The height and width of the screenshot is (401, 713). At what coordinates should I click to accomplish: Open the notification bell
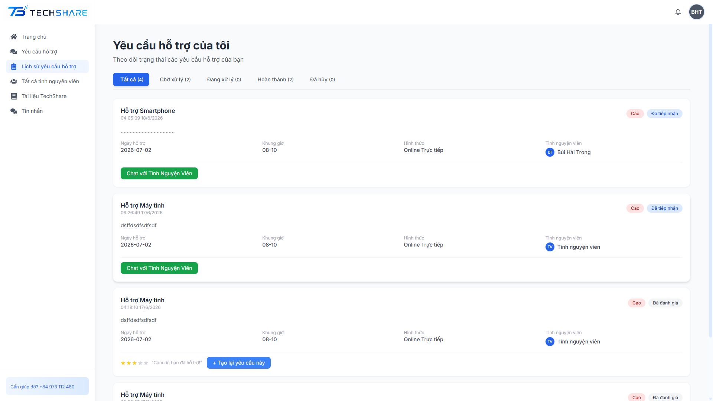[x=678, y=12]
